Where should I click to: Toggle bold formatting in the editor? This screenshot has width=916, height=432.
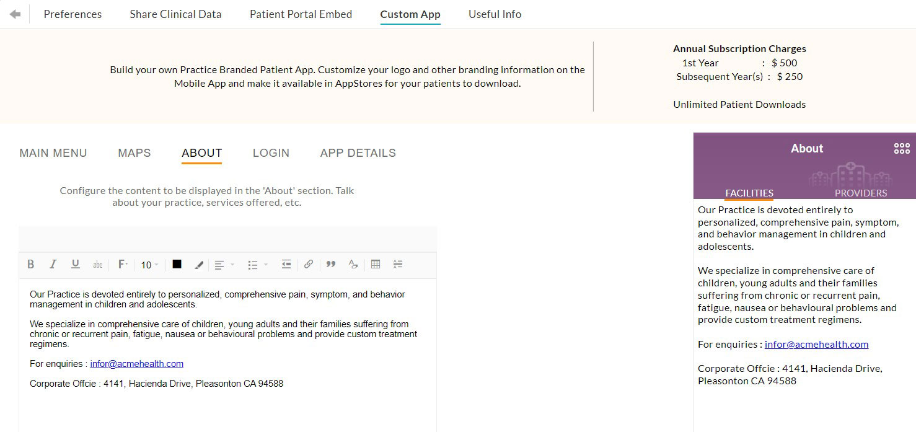point(30,265)
